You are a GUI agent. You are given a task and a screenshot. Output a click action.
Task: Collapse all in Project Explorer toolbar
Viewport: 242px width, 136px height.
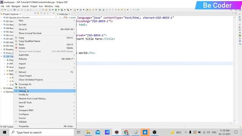[x=35, y=14]
